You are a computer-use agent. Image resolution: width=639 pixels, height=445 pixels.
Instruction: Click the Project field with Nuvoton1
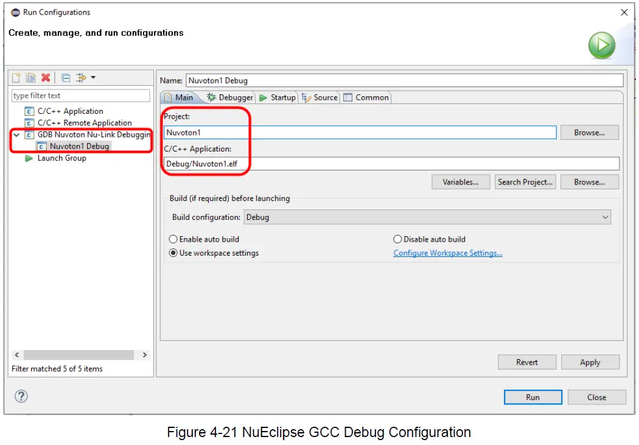tap(360, 133)
